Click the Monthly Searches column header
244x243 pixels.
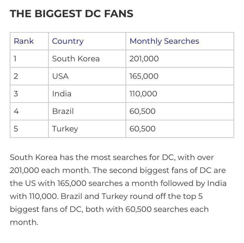coord(164,41)
